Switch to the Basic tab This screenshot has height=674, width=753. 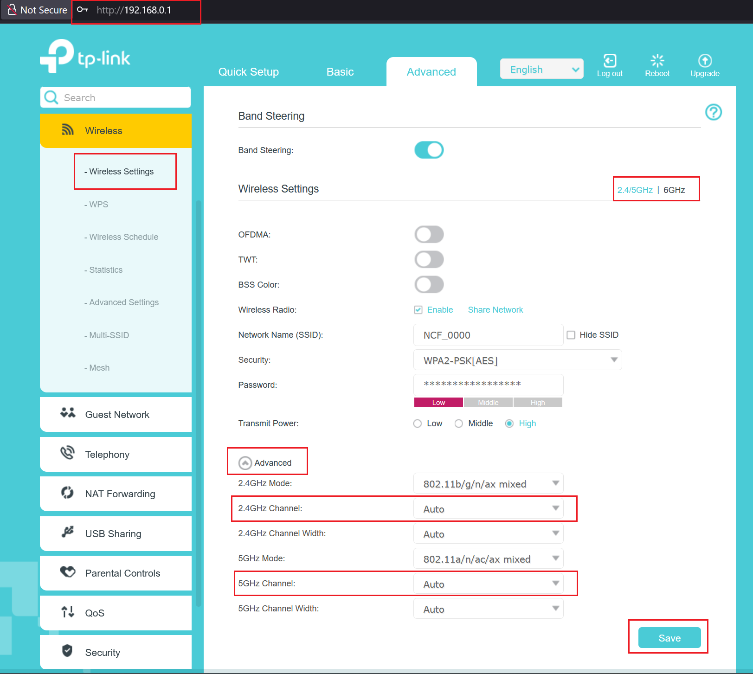pos(340,72)
